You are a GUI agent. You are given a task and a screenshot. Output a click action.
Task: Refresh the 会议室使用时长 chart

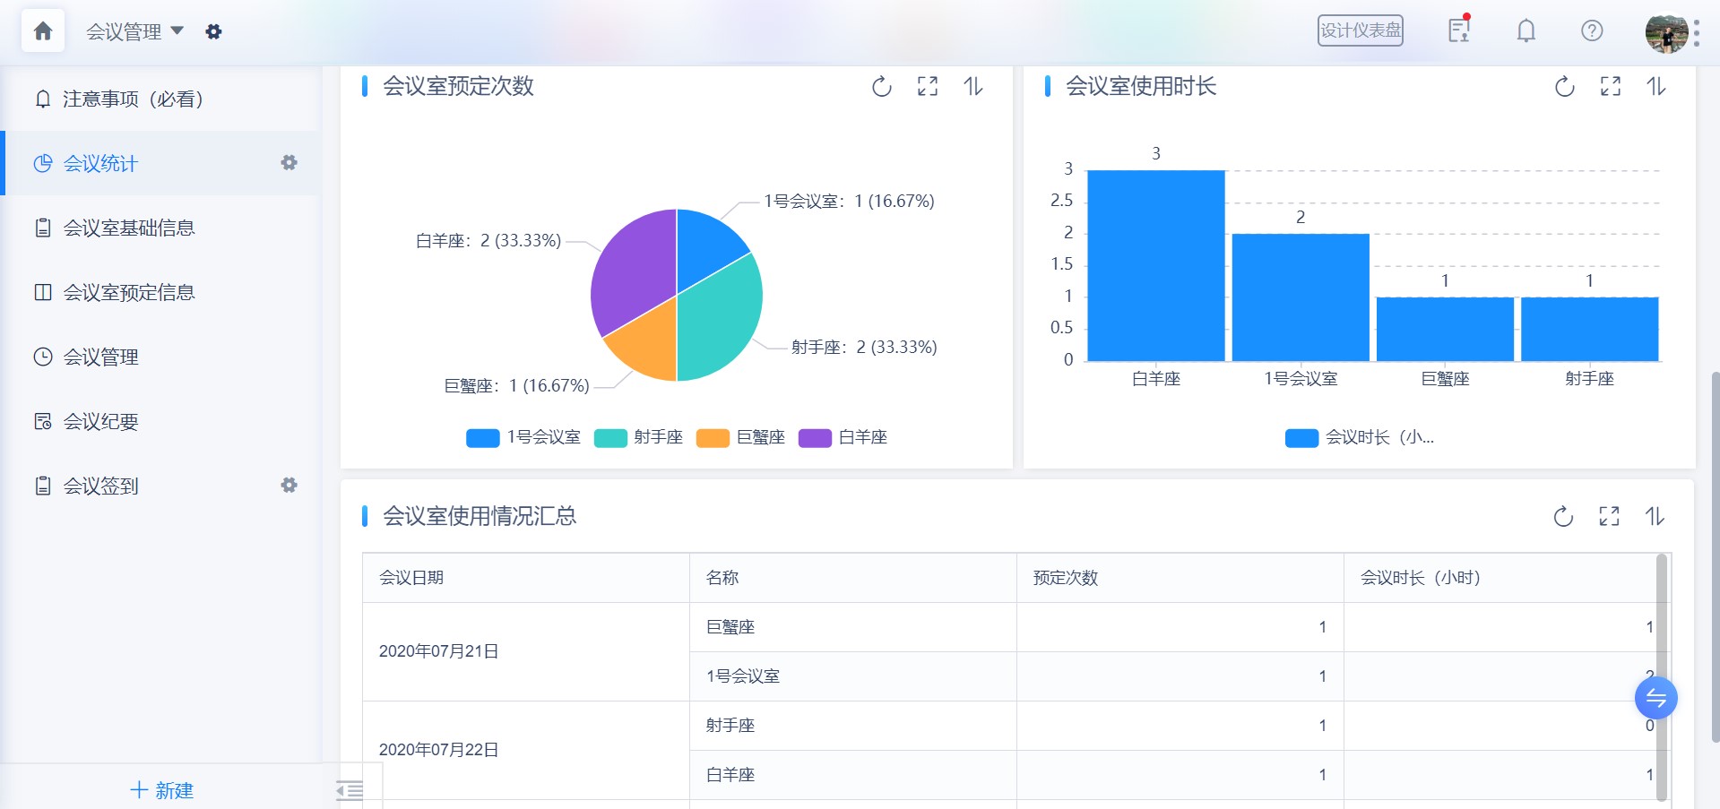(x=1565, y=86)
